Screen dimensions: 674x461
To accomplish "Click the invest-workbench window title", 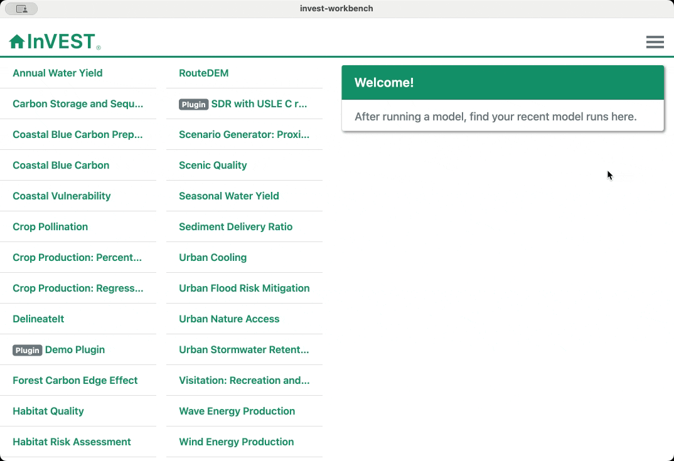I will (336, 9).
